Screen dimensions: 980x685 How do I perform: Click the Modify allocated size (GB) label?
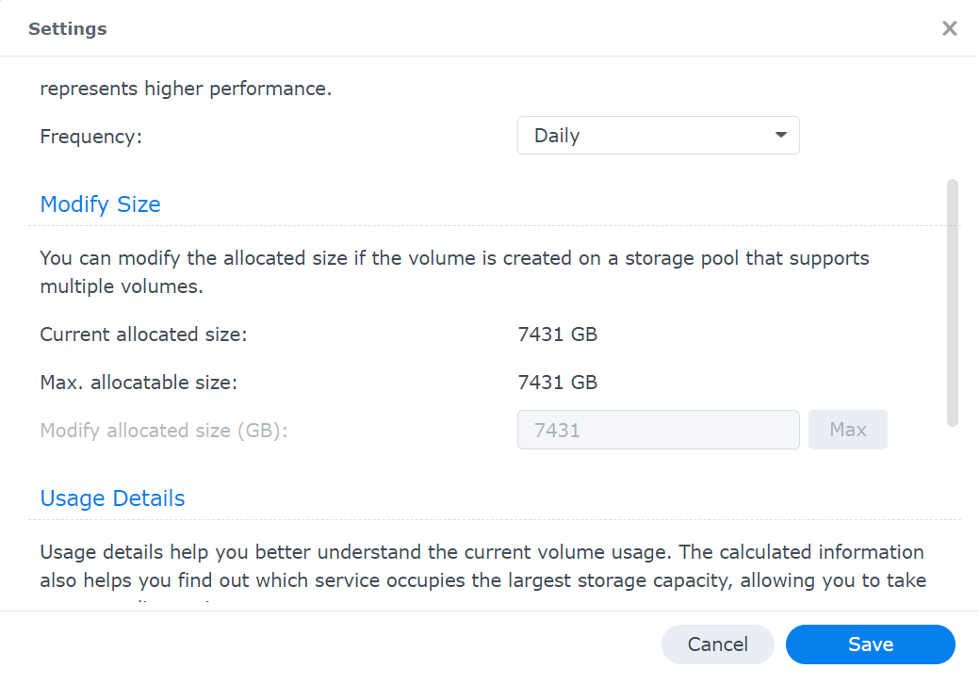click(x=164, y=431)
